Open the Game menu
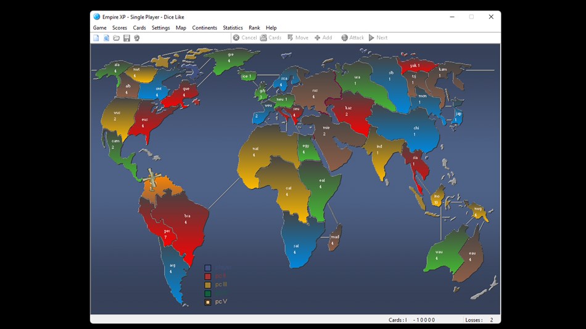The image size is (586, 329). click(x=100, y=28)
